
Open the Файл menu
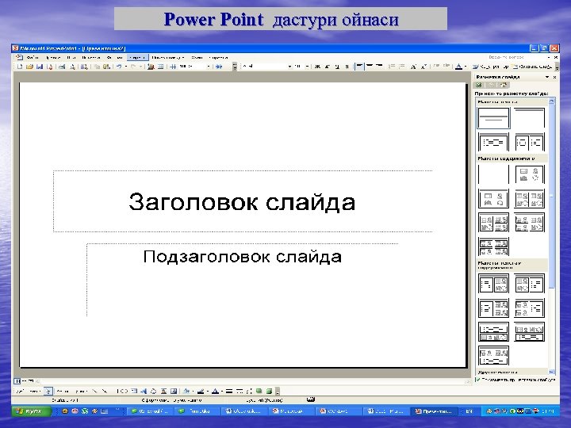[x=33, y=58]
